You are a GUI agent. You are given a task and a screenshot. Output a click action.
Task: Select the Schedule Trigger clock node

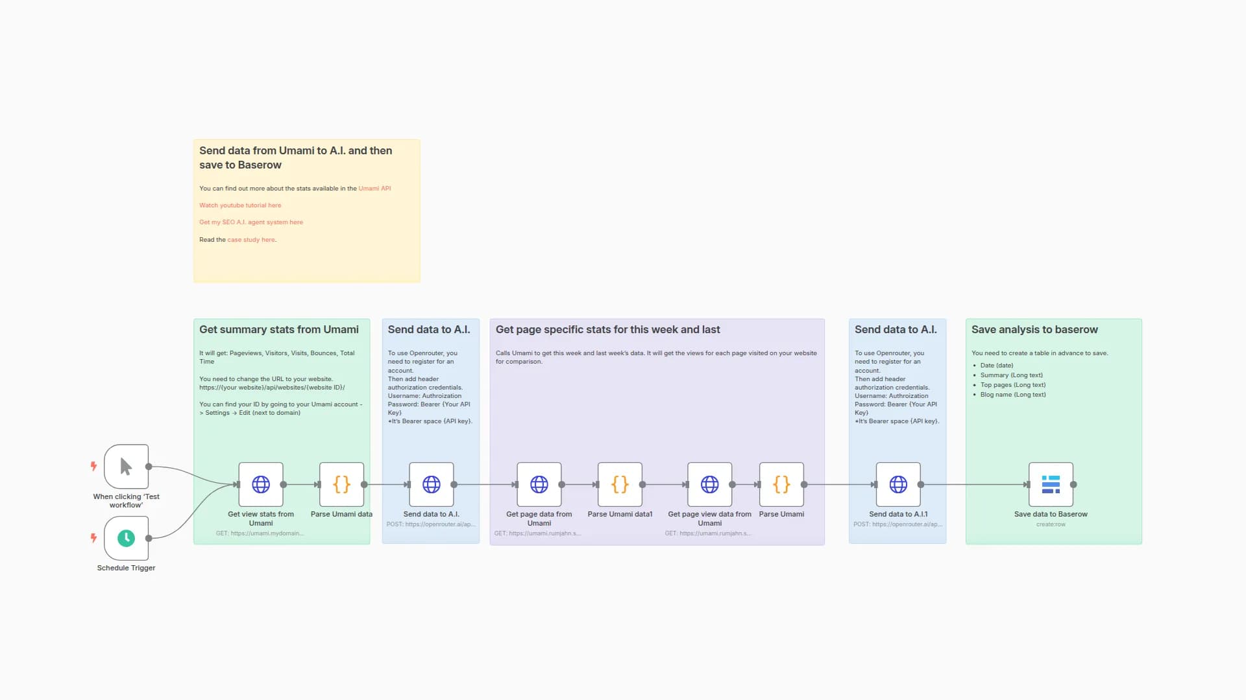126,538
